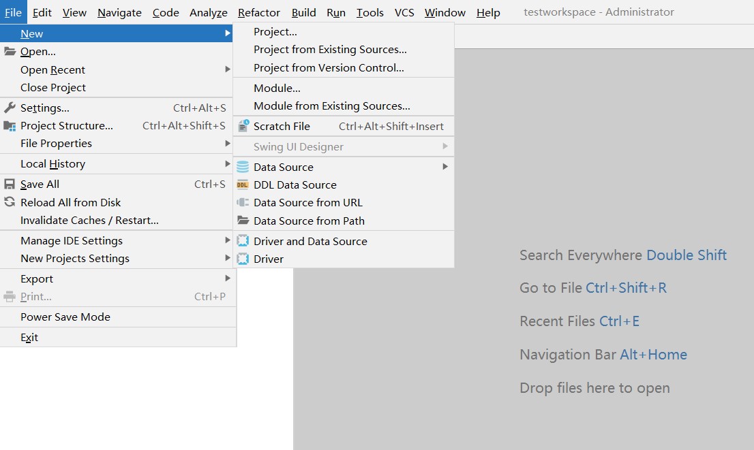
Task: Select Invalidate Caches / Restart...
Action: [x=117, y=221]
